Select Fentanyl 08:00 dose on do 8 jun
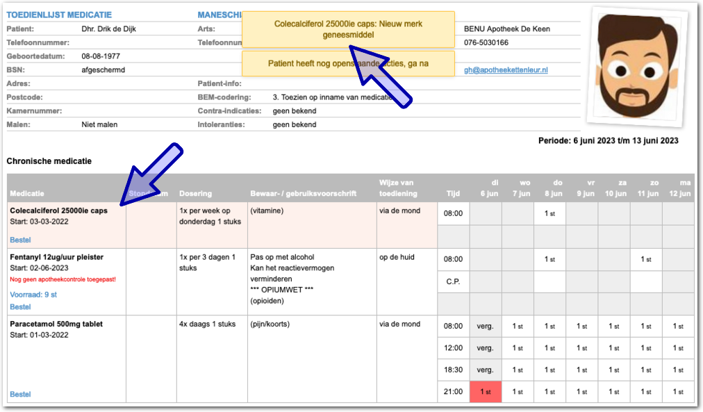 549,260
